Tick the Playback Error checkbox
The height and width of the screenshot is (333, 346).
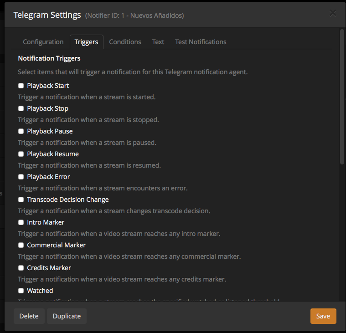coord(21,177)
